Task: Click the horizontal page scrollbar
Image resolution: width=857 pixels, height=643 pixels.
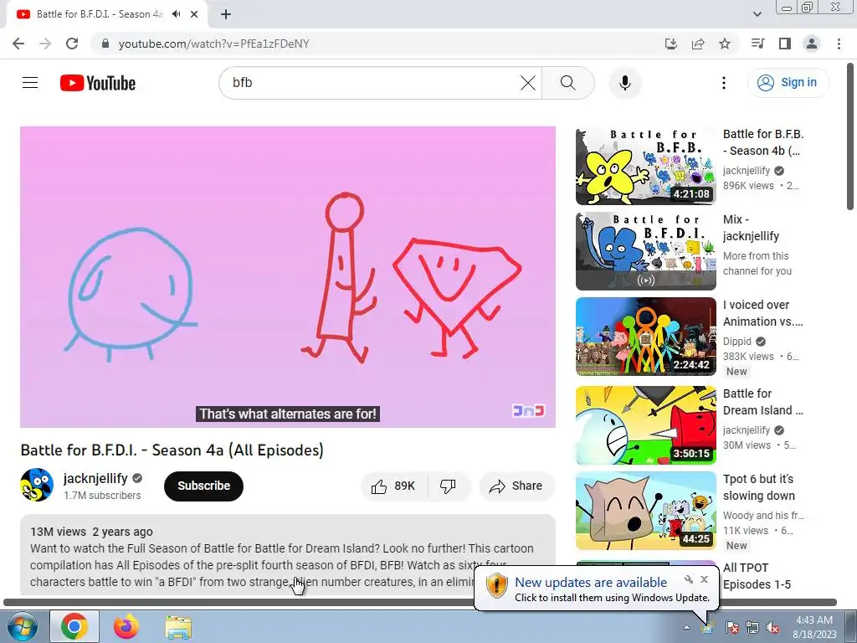Action: pos(420,603)
